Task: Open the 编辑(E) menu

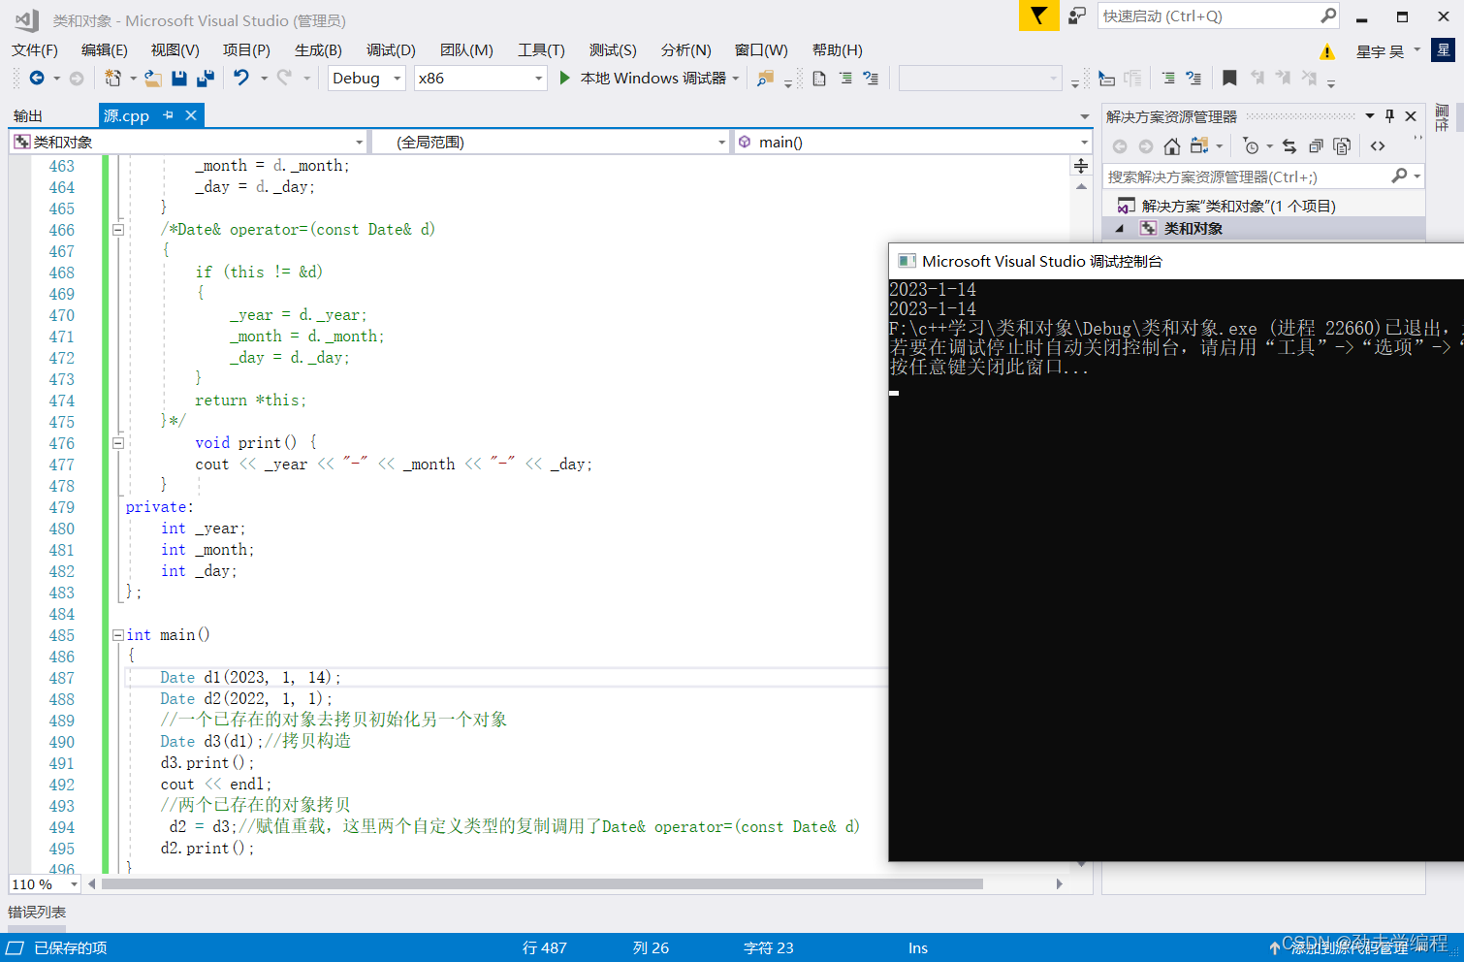Action: pyautogui.click(x=105, y=50)
